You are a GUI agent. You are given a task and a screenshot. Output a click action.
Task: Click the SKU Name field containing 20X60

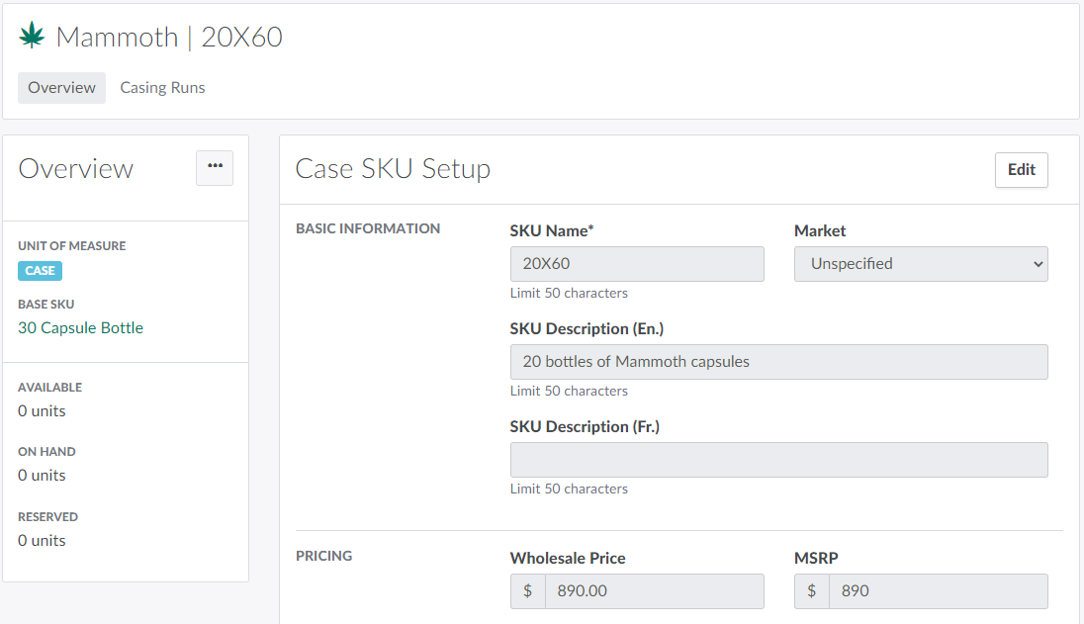[x=636, y=264]
